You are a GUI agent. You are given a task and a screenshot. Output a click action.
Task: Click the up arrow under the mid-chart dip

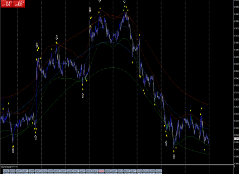[83, 96]
